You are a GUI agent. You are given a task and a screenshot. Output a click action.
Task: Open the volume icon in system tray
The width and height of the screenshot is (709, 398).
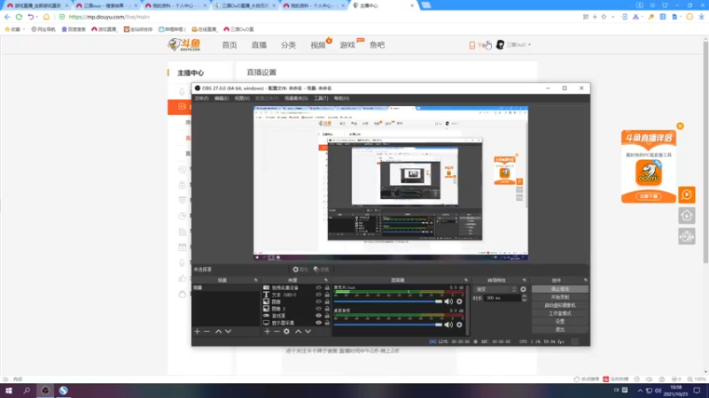(658, 390)
